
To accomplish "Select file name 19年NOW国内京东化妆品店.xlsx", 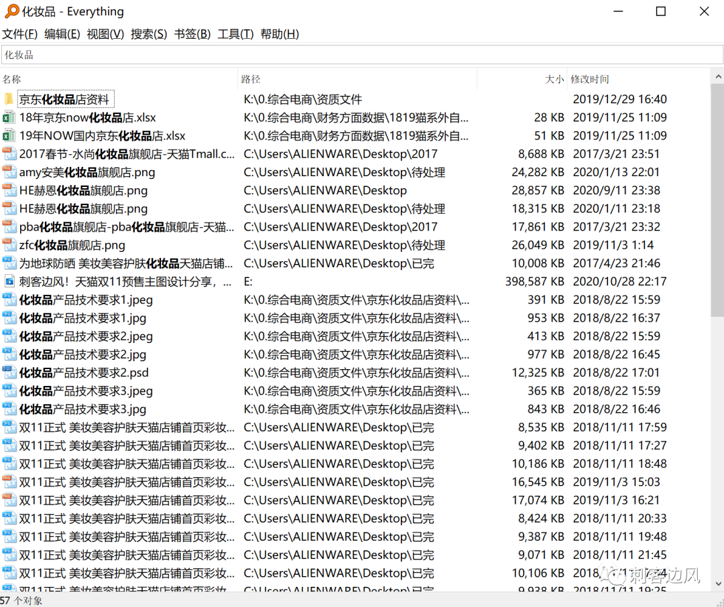I will 102,136.
